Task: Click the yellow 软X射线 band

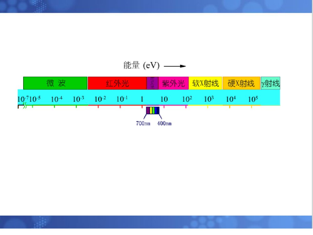Action: click(x=206, y=83)
